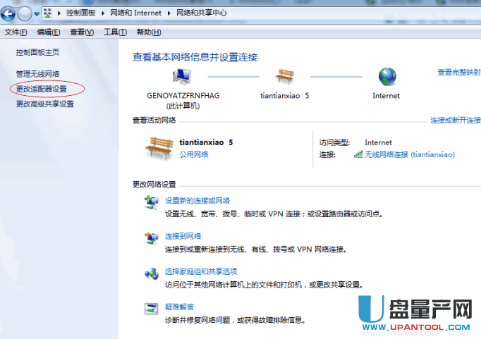Click the troubleshooting icon

151,309
